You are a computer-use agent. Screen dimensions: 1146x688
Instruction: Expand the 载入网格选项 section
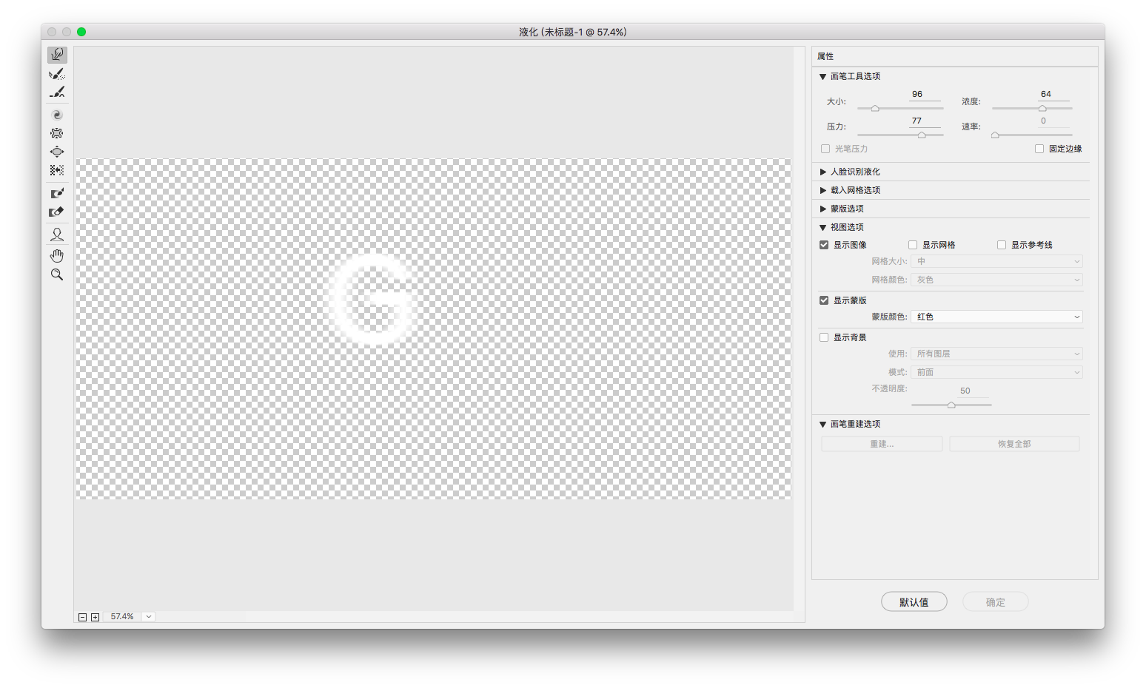click(x=822, y=190)
